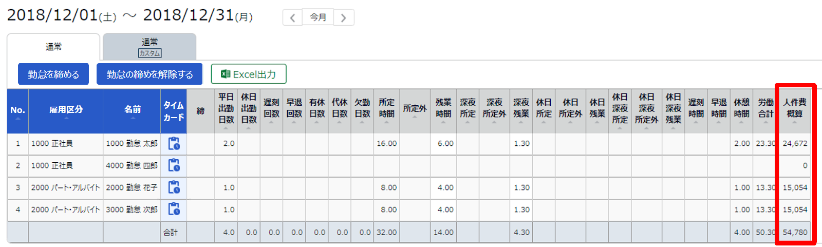Viewport: 822px width, 247px height.
Task: Open time card for 1000 勤怠 太郎
Action: click(x=174, y=143)
